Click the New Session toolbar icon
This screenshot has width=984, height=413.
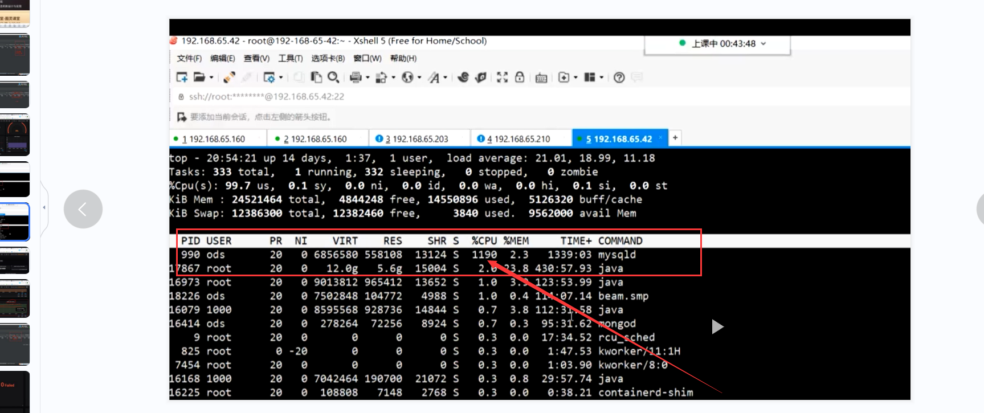tap(182, 77)
